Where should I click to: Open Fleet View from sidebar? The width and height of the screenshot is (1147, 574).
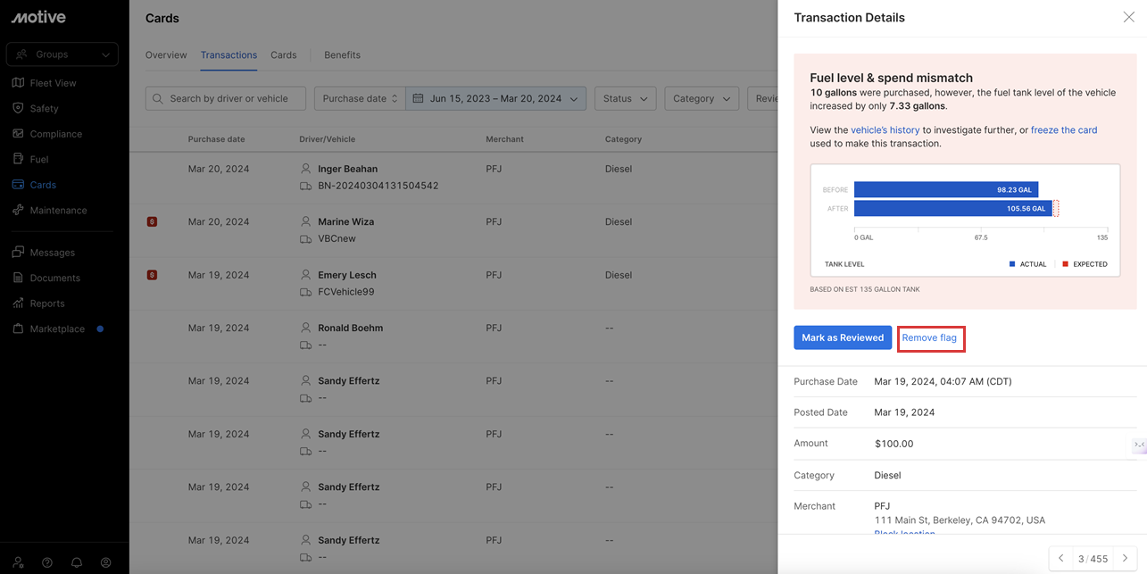[x=54, y=83]
